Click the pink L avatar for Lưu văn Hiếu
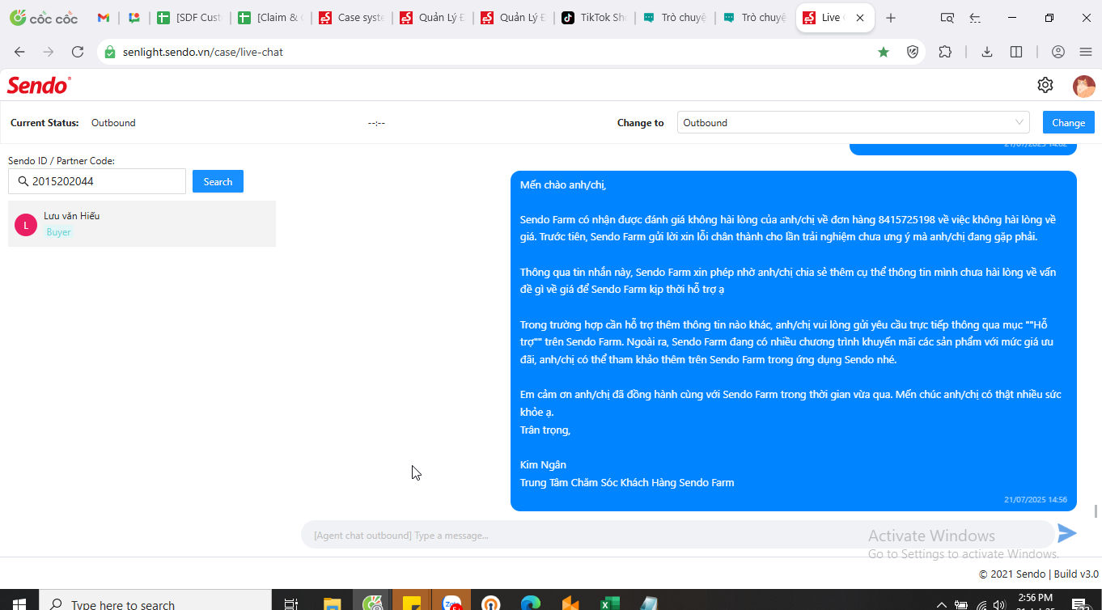The width and height of the screenshot is (1102, 610). pyautogui.click(x=26, y=225)
